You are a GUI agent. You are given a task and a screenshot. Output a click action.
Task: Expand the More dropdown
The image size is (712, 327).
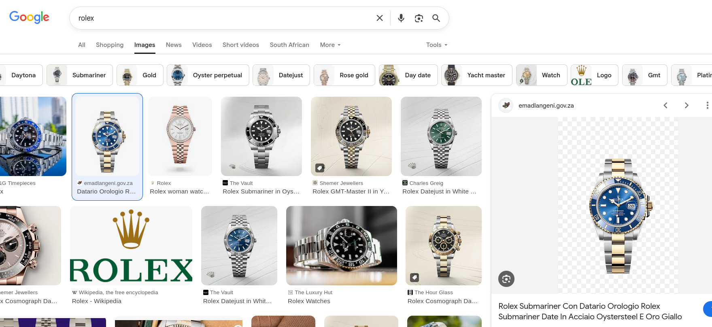pyautogui.click(x=330, y=45)
